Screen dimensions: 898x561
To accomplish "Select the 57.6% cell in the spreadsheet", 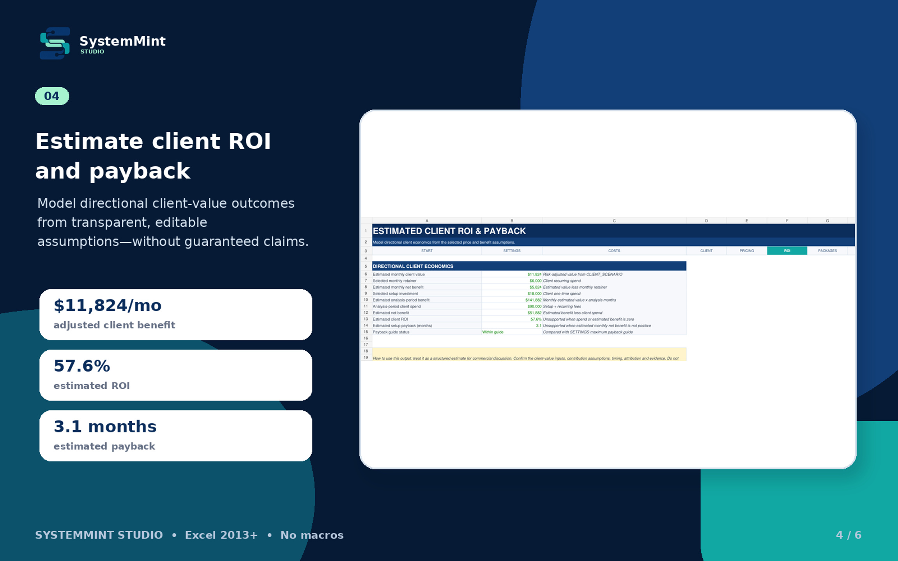I will click(512, 319).
